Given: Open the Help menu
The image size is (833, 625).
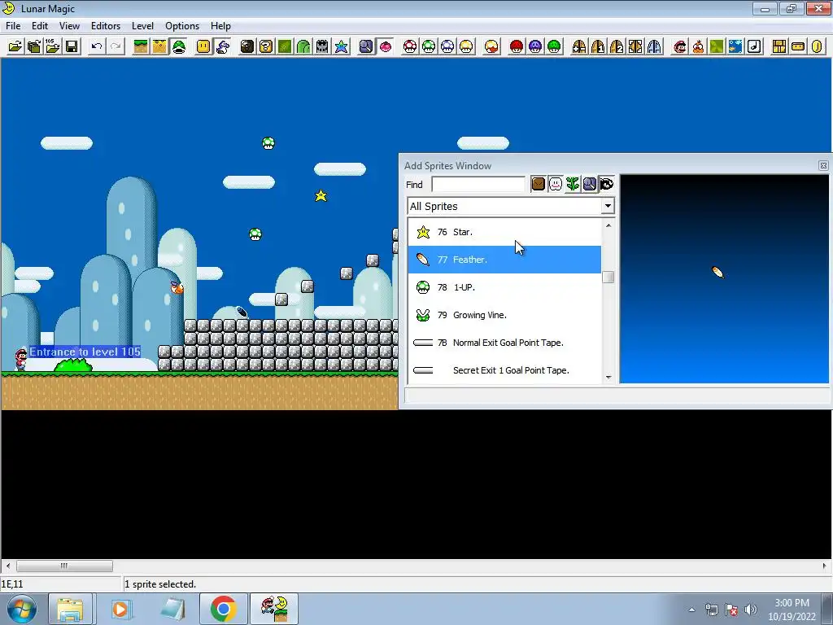Looking at the screenshot, I should tap(220, 26).
